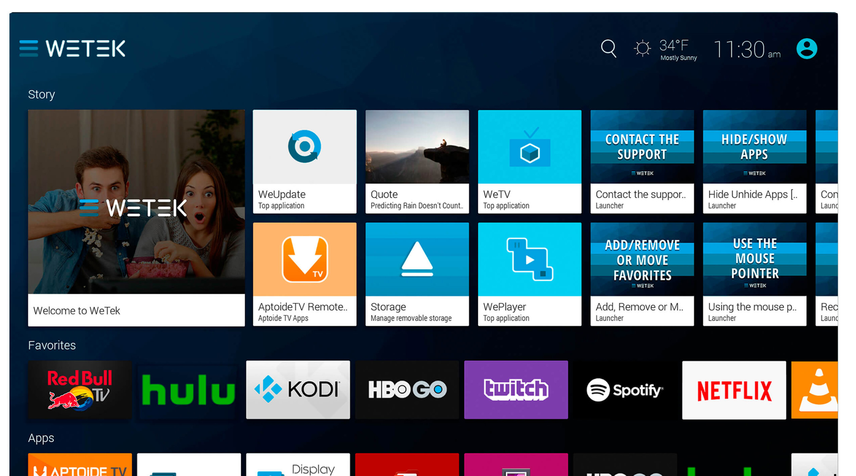Select the Apps section heading

coord(41,438)
